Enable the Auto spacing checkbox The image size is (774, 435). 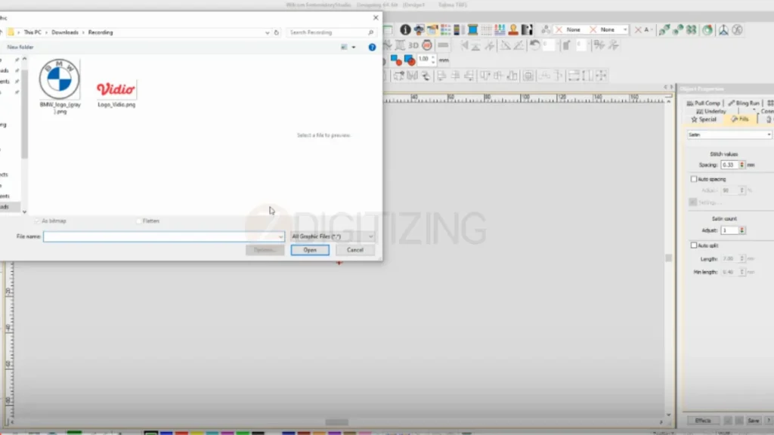click(692, 179)
